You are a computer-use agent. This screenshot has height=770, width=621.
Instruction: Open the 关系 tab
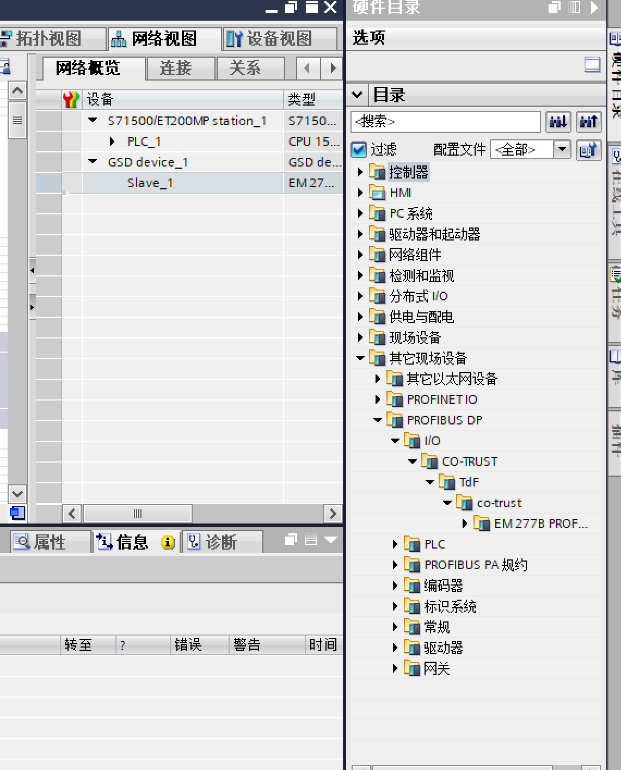(250, 69)
